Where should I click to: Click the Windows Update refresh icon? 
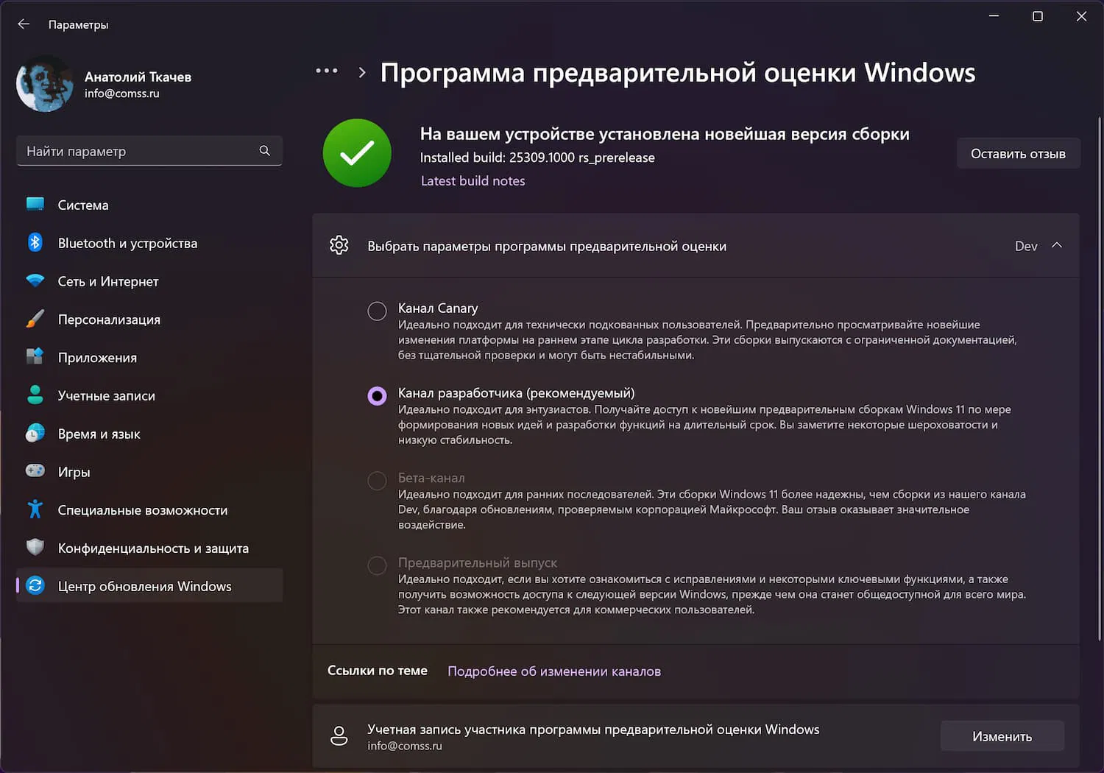[35, 586]
